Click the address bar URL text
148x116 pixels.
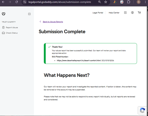(60, 2)
